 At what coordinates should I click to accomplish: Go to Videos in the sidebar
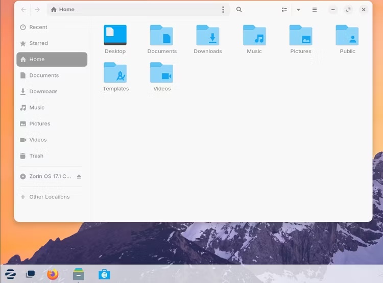click(52, 140)
